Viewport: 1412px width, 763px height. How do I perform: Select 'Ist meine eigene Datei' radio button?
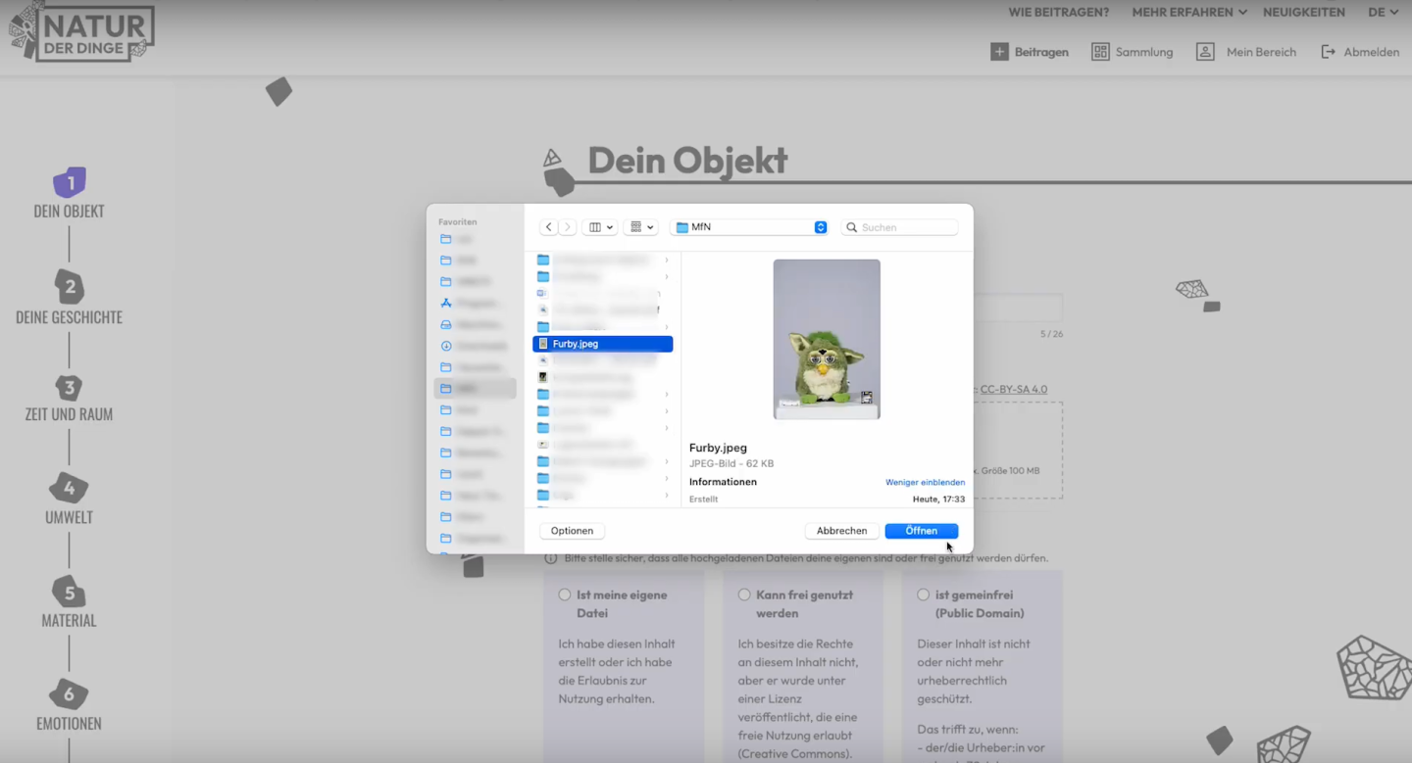(x=565, y=595)
